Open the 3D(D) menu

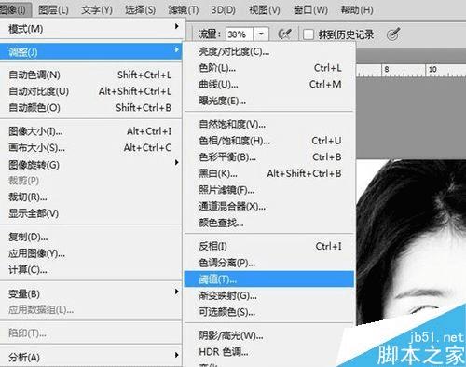[223, 10]
